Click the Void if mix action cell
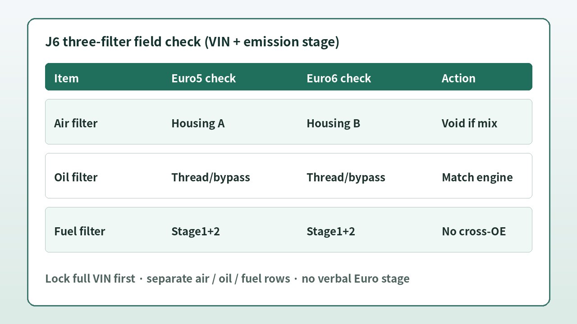Viewport: 577px width, 324px height. (469, 123)
